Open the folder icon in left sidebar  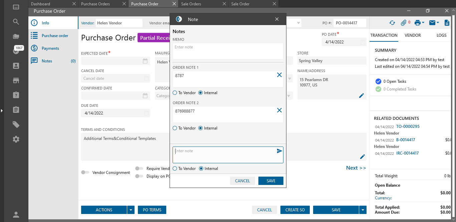click(x=16, y=36)
